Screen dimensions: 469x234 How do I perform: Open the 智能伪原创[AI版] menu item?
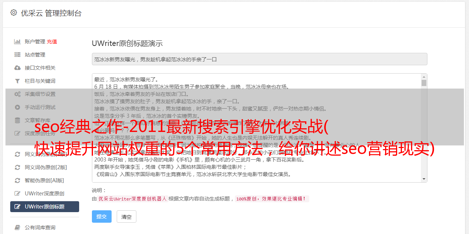44,180
